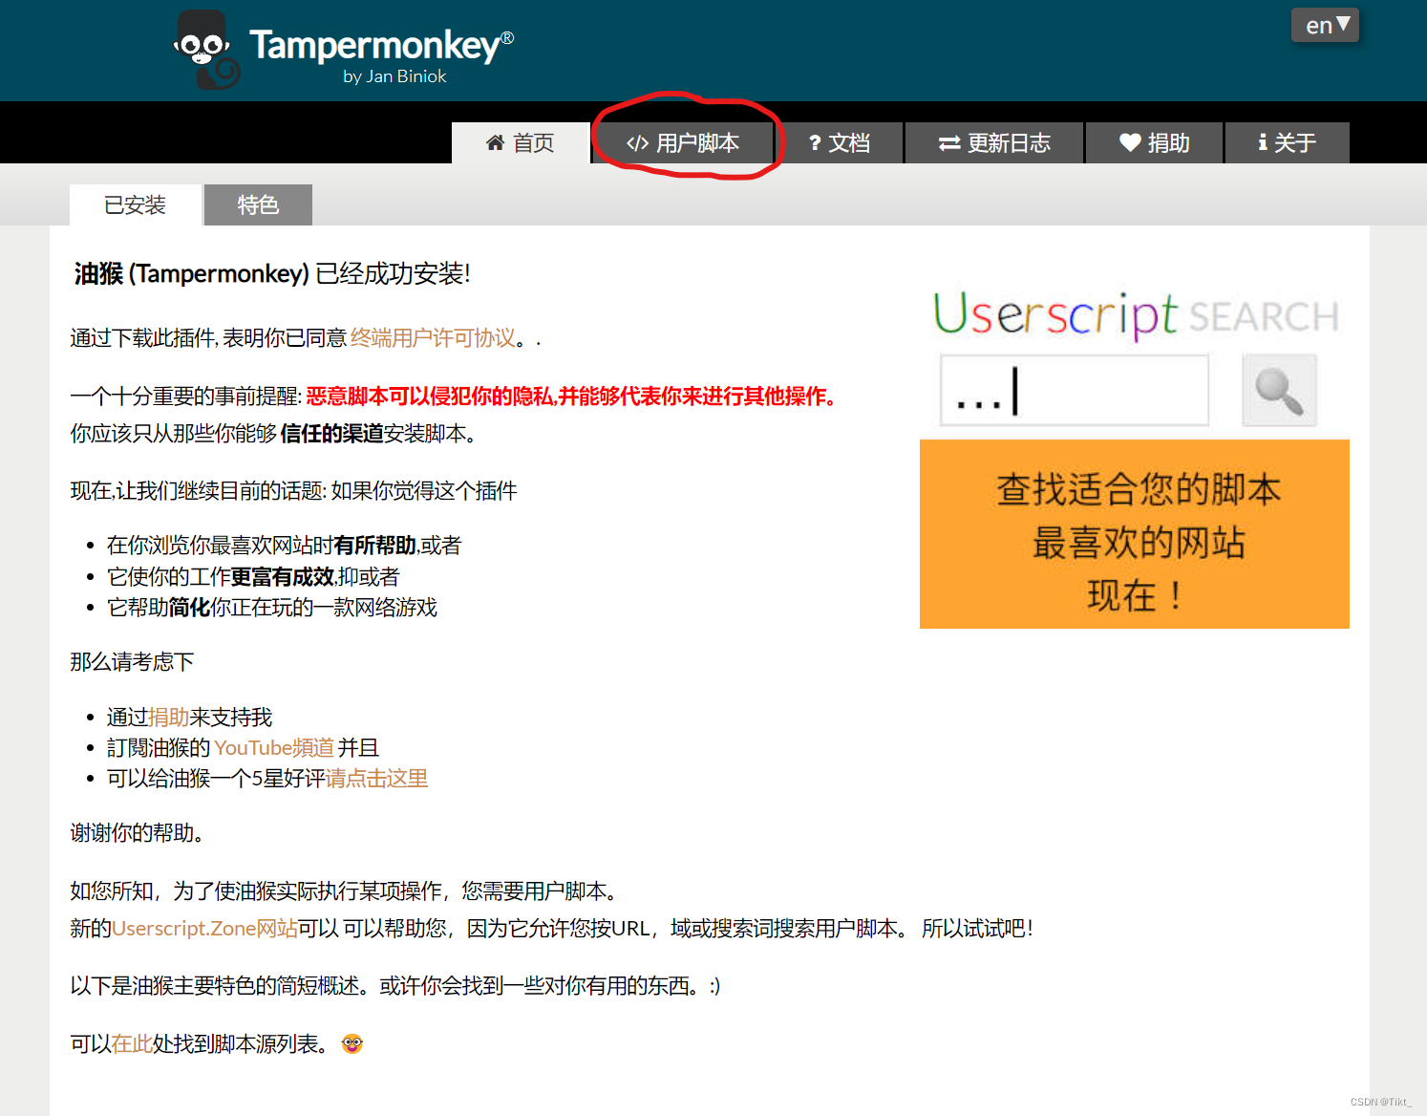Open the 更新日志 changelog tab

[994, 142]
